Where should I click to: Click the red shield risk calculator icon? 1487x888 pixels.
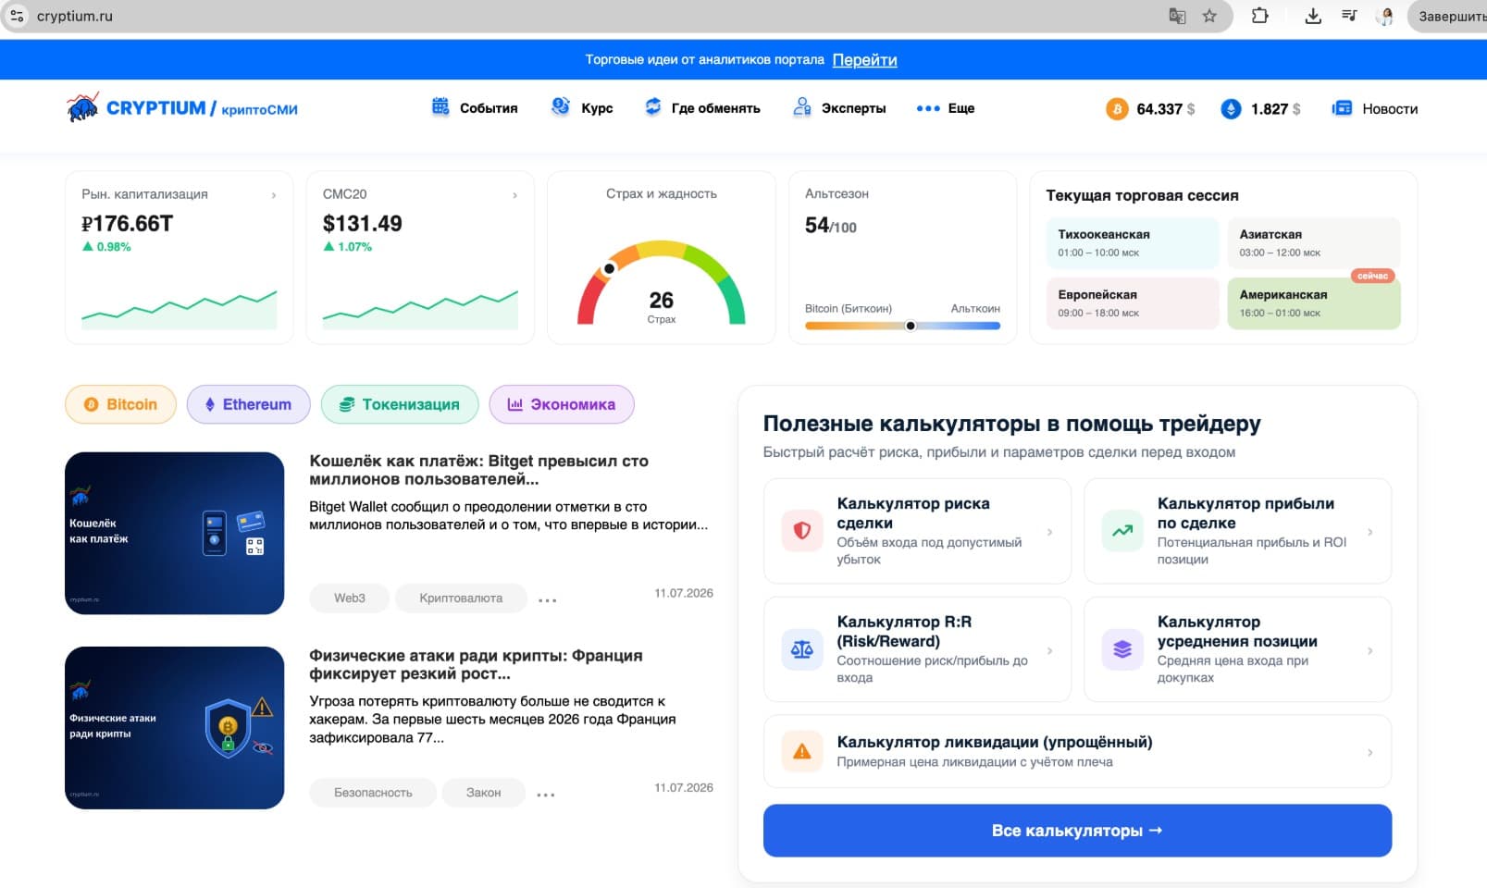pos(802,531)
